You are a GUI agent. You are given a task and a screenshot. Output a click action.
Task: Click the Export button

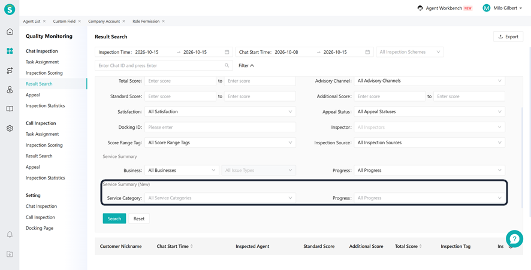coord(508,37)
